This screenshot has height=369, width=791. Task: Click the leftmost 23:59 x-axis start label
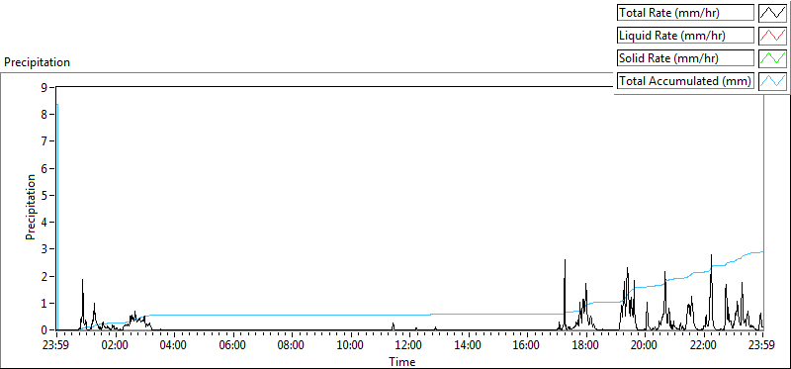(57, 346)
